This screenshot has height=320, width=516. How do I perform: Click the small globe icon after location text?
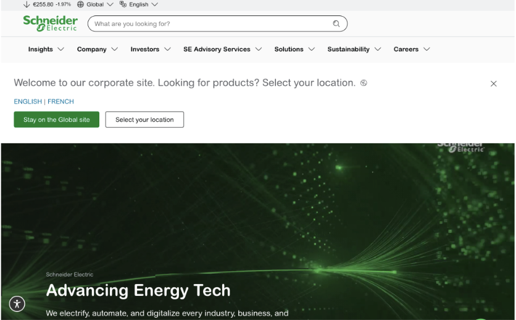[364, 83]
